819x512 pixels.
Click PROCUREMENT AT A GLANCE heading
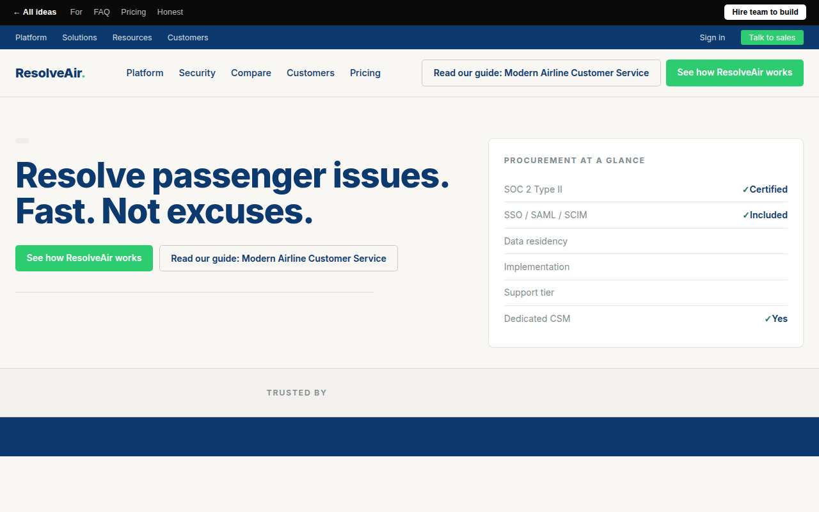tap(575, 161)
